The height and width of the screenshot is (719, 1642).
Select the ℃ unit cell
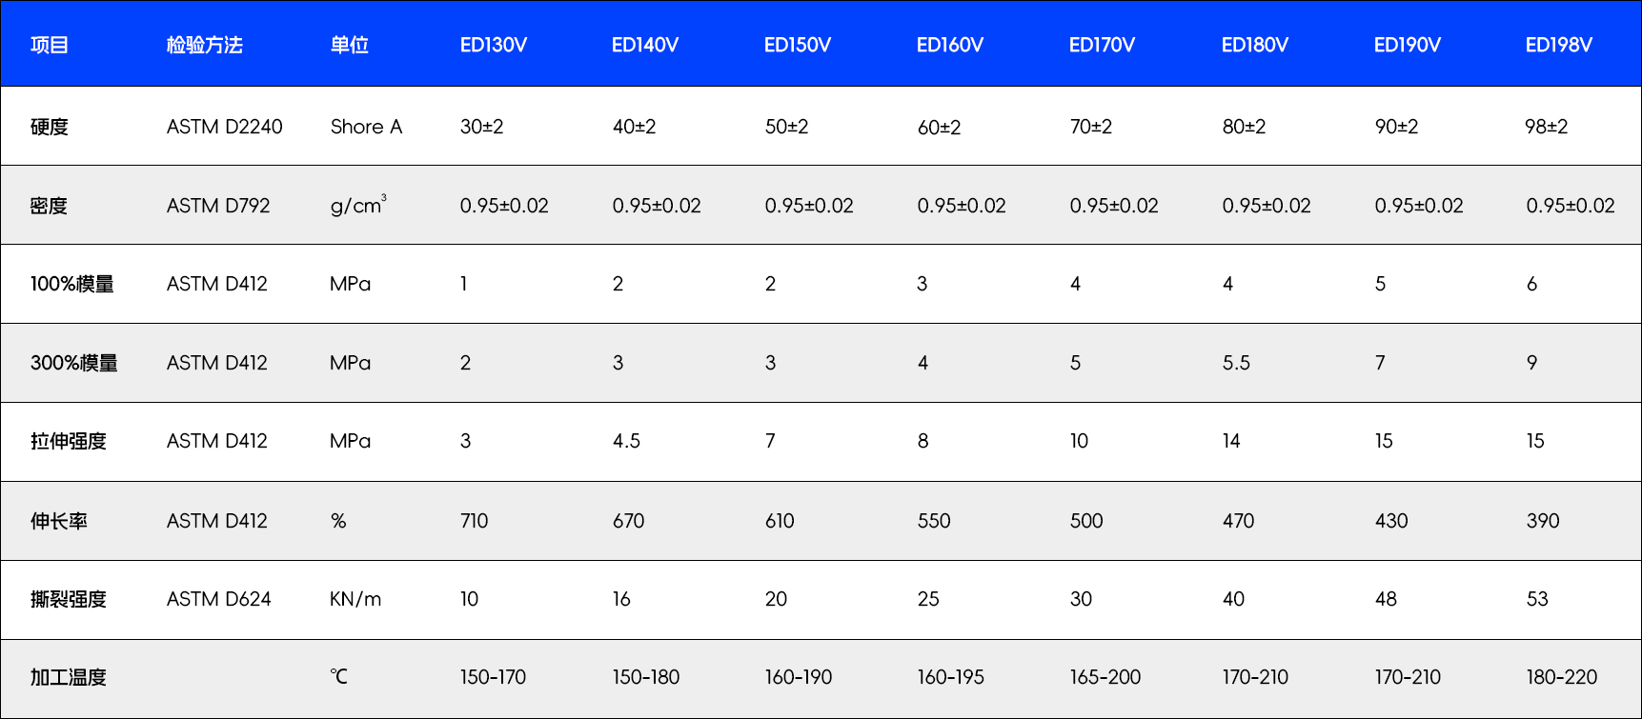point(339,677)
